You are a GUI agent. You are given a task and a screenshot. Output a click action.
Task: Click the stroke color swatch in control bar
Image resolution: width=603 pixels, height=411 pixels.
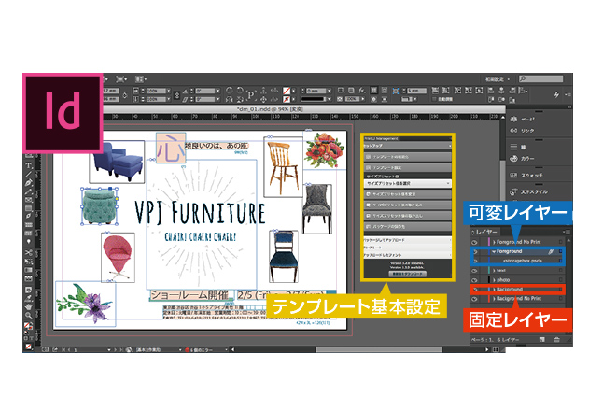pyautogui.click(x=287, y=99)
